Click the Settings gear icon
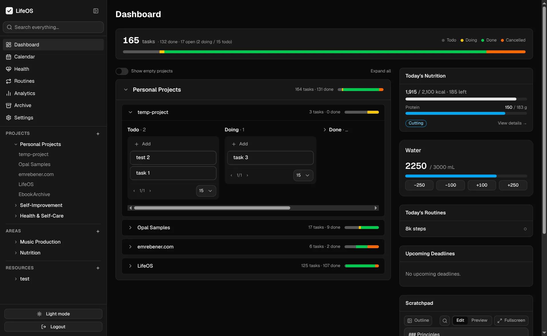 [x=9, y=118]
